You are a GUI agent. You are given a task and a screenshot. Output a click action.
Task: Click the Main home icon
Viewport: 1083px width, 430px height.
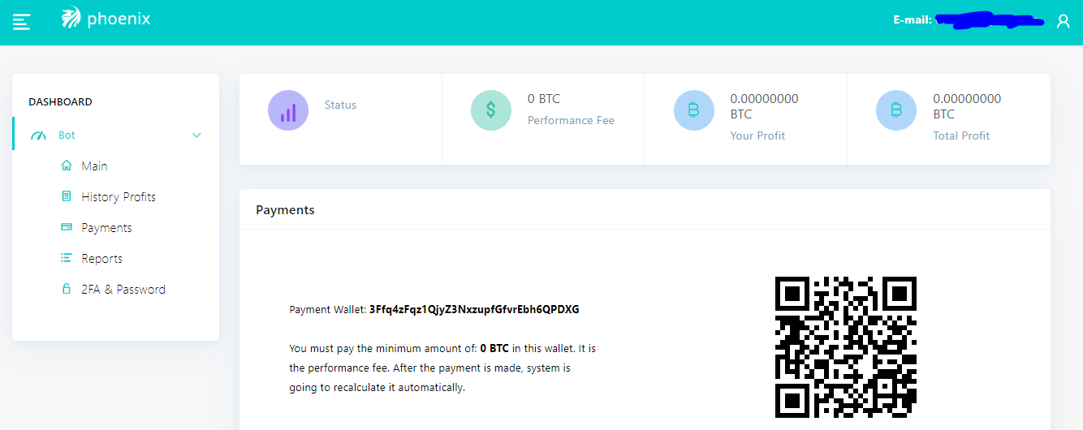coord(67,166)
